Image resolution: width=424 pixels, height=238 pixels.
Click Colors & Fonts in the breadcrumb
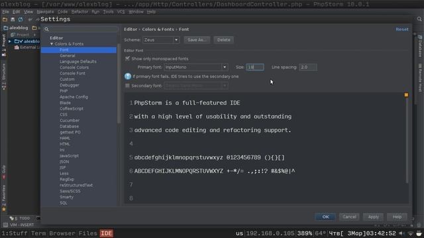[158, 29]
